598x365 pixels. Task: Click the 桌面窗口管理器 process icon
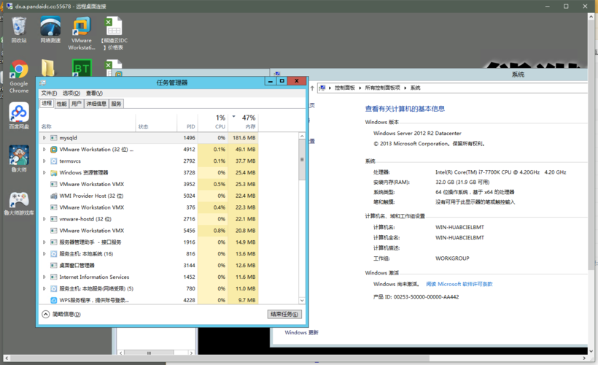[54, 265]
